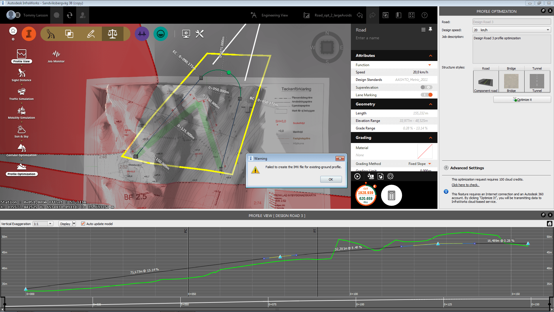Screen dimensions: 554x312
Task: Click the Grading Material color swatch
Action: pos(425,151)
